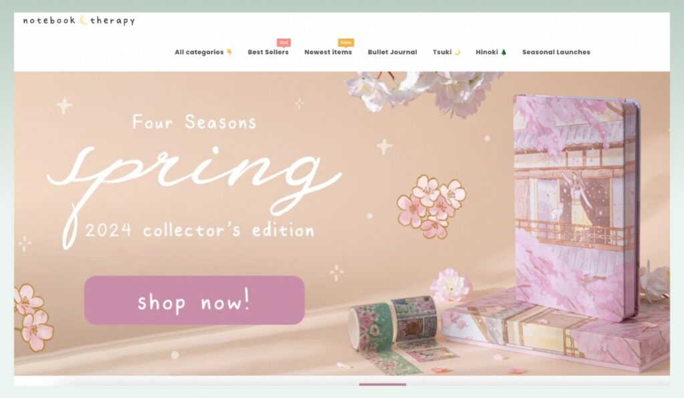
Task: Click the notebook therapy logo
Action: click(x=79, y=21)
